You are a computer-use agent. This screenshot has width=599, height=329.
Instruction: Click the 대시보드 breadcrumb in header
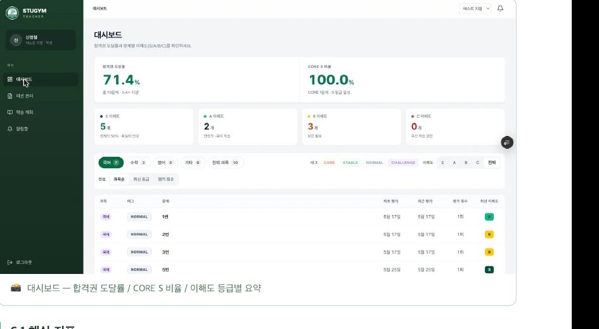(x=100, y=8)
